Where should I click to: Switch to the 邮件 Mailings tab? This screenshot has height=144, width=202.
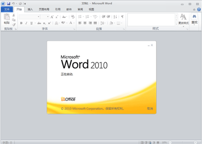coord(69,9)
